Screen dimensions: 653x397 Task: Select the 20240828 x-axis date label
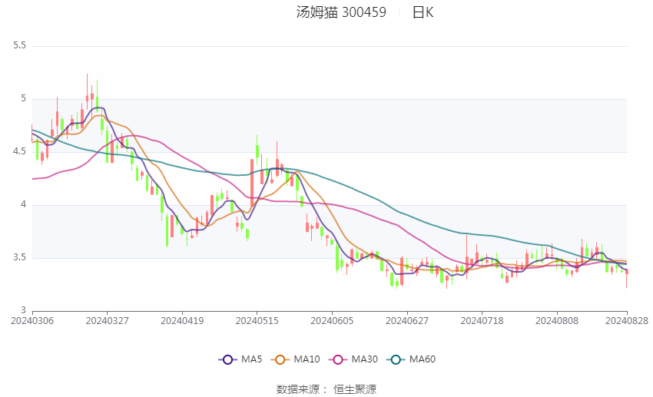pos(627,321)
